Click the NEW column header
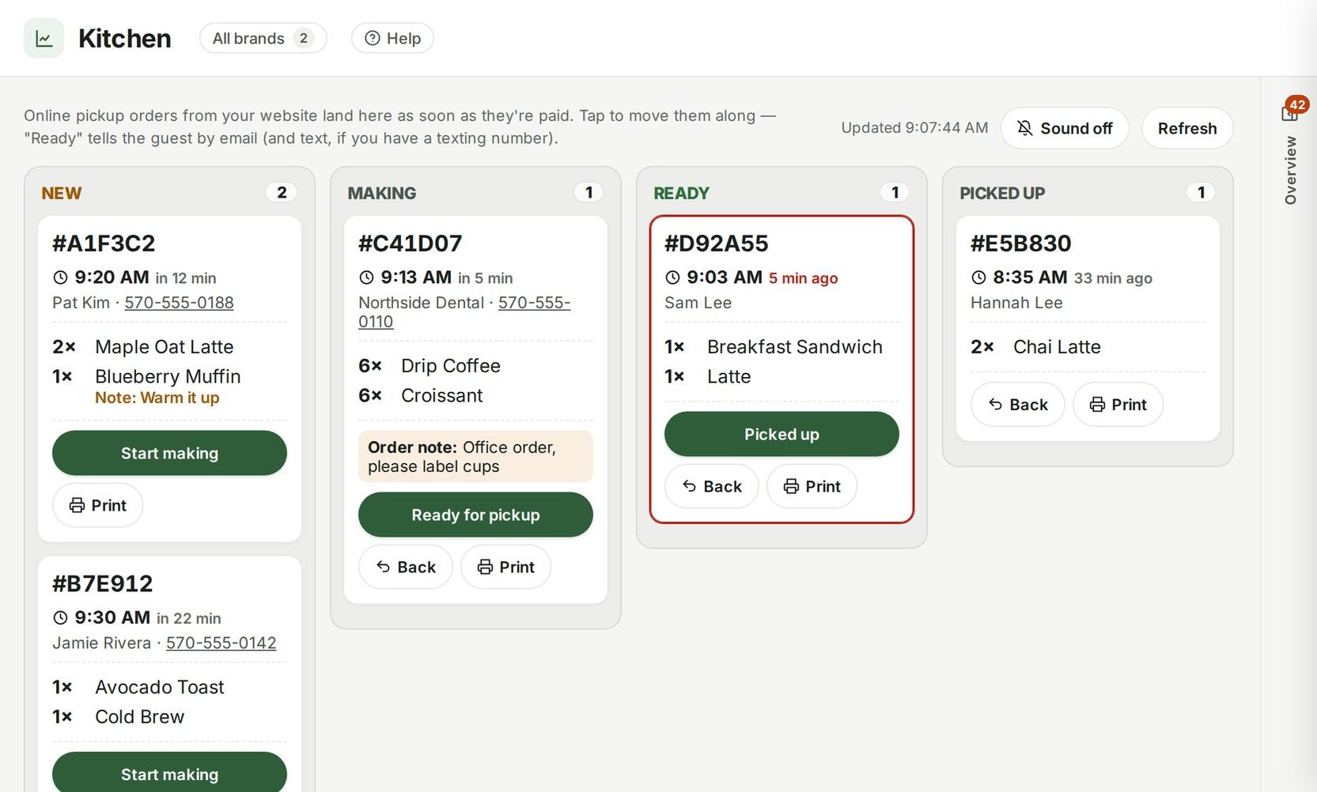Viewport: 1317px width, 792px height. [62, 194]
